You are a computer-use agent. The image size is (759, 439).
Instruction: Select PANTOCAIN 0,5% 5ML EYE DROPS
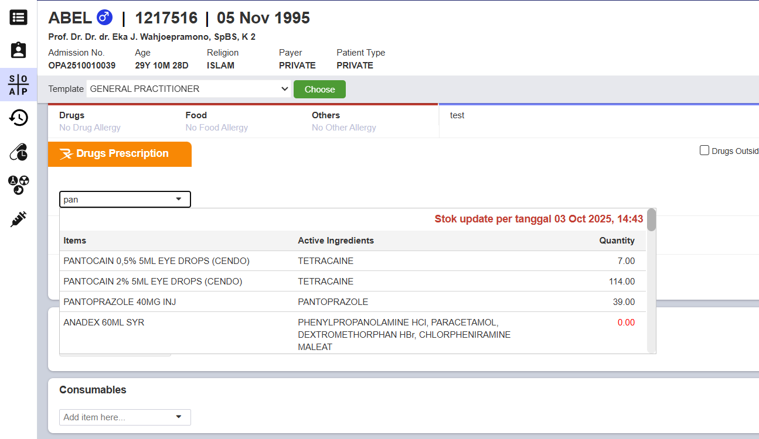click(156, 261)
